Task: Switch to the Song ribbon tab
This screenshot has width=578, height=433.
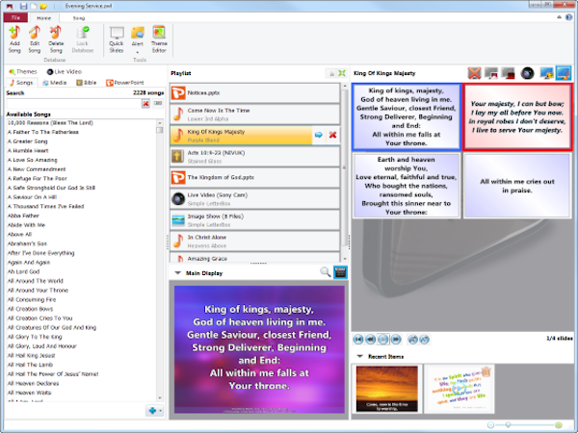Action: click(79, 18)
